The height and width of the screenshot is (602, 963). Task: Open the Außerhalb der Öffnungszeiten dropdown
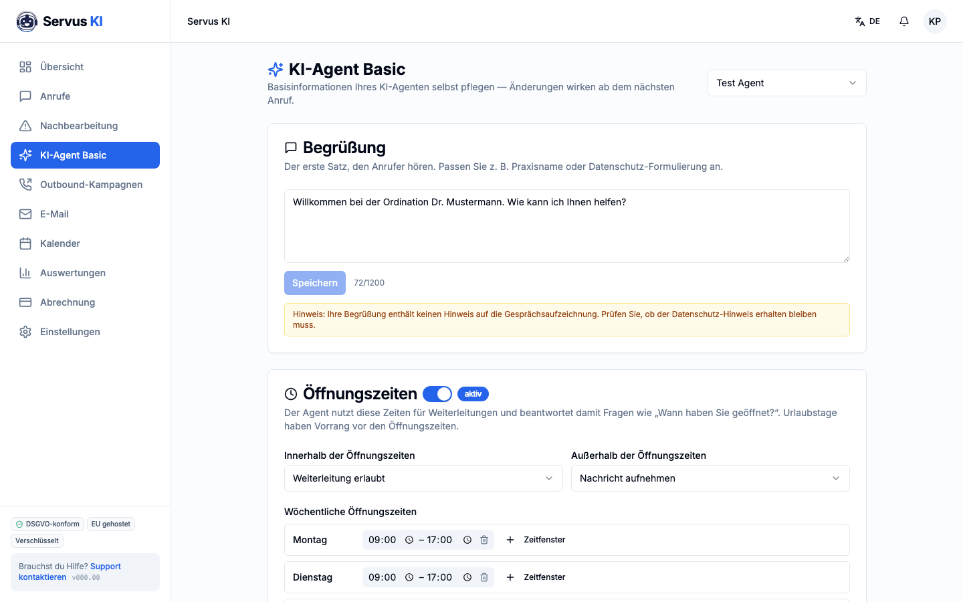pos(710,478)
